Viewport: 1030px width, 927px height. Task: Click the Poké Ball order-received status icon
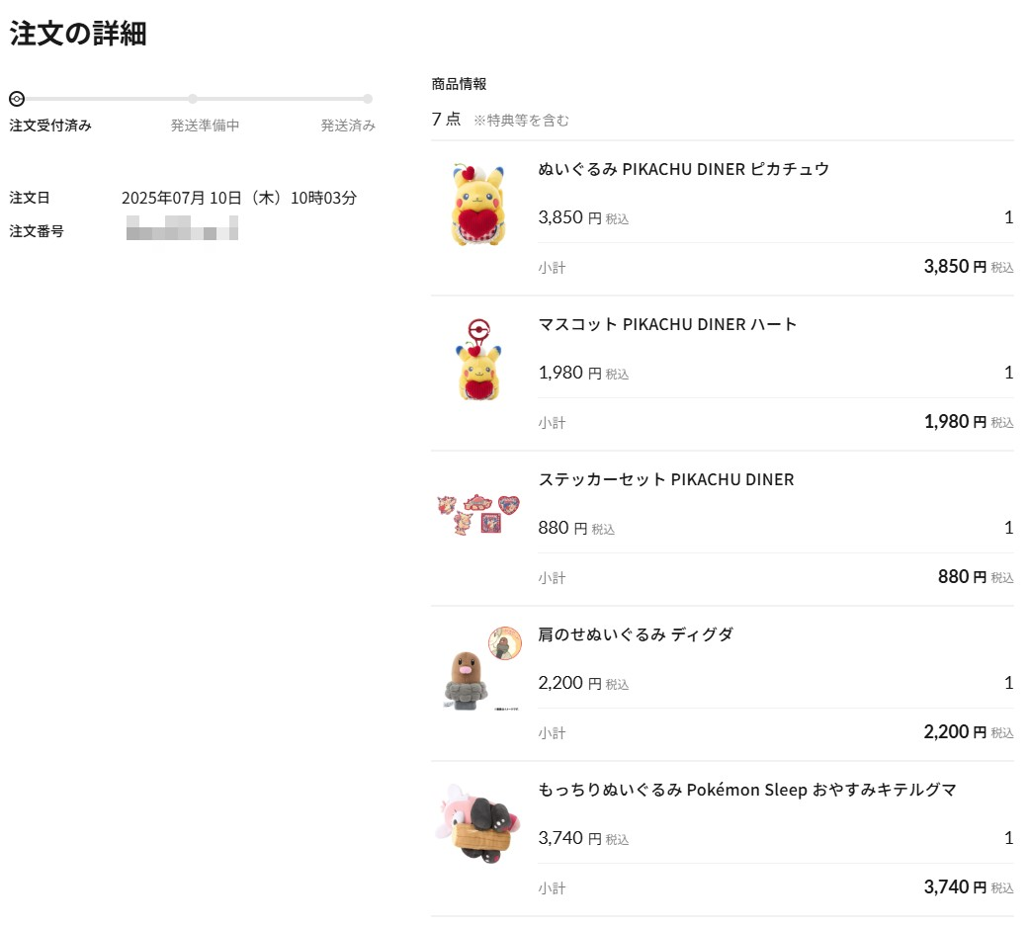click(17, 99)
